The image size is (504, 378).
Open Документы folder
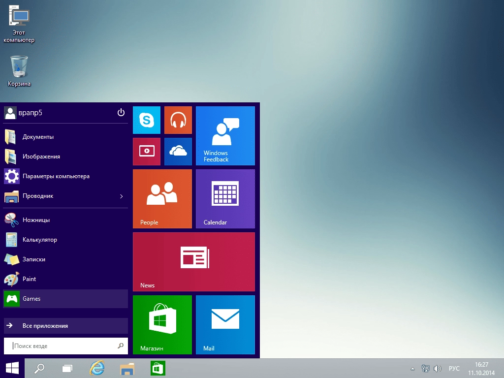pyautogui.click(x=65, y=137)
